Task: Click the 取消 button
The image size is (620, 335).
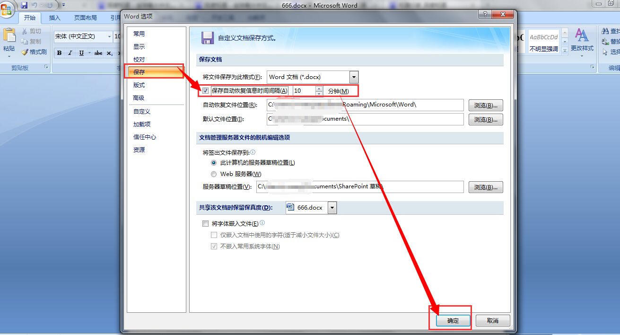Action: point(493,320)
